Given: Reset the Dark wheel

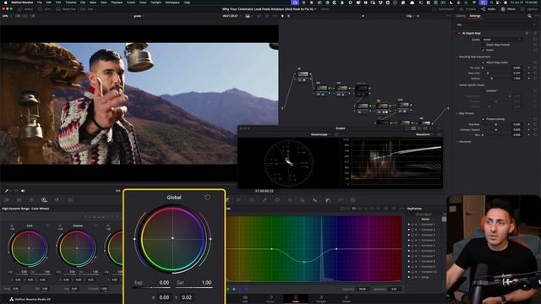Looking at the screenshot, I should [x=47, y=225].
